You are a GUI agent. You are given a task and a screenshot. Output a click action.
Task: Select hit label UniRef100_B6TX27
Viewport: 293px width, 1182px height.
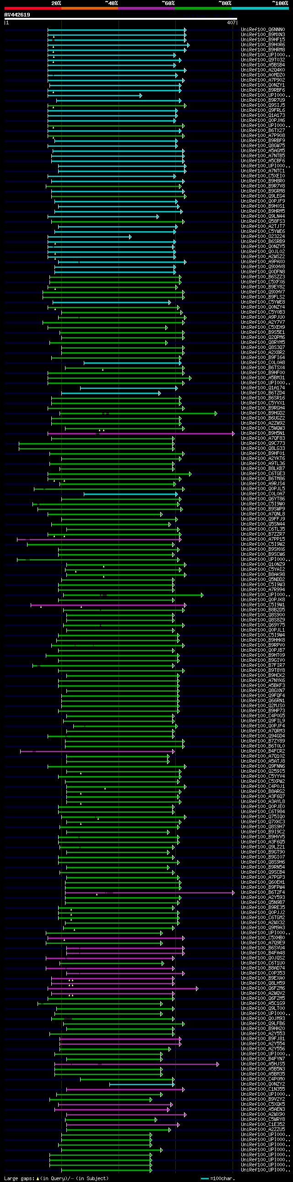tap(263, 131)
